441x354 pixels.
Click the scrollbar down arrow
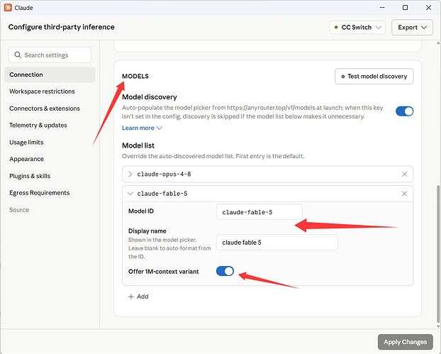(x=438, y=326)
